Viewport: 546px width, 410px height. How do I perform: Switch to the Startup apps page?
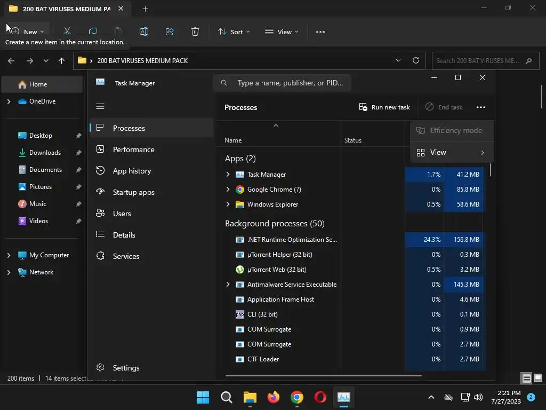point(151,192)
